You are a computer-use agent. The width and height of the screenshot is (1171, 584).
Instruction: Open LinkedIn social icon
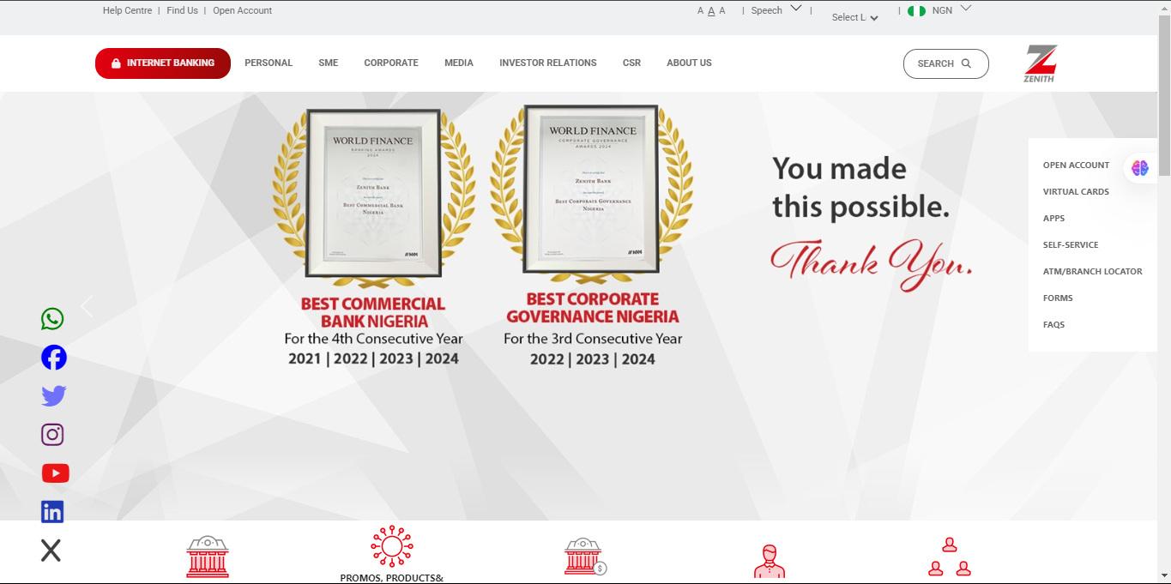pos(52,512)
